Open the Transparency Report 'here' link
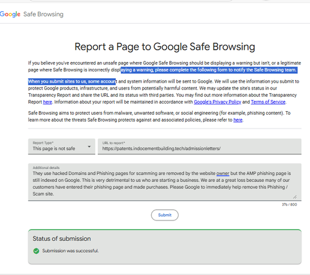Image resolution: width=310 pixels, height=275 pixels. click(48, 102)
